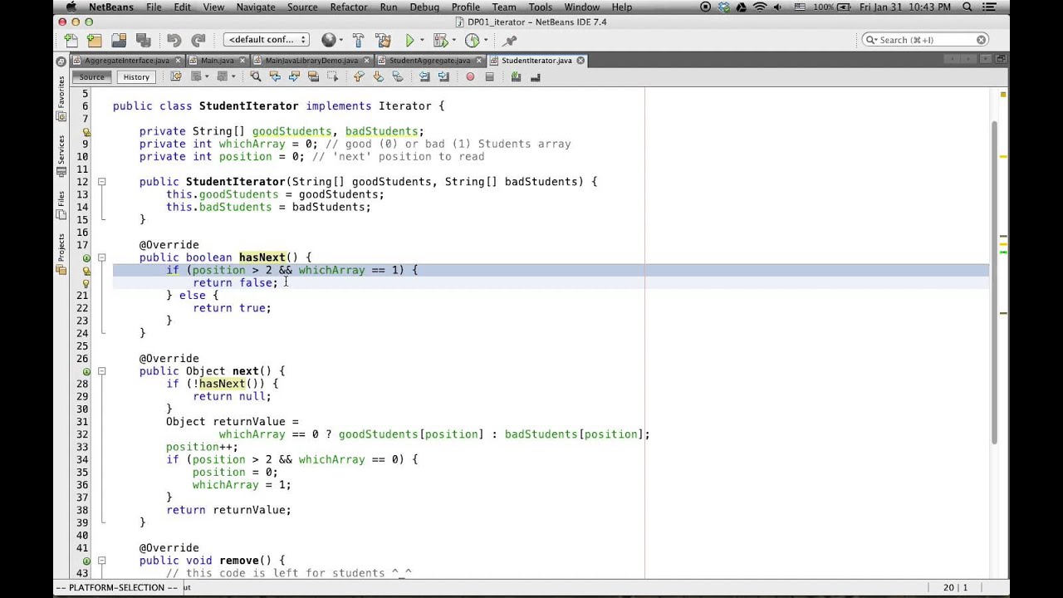
Task: Click the Wi-Fi status icon
Action: 760,7
